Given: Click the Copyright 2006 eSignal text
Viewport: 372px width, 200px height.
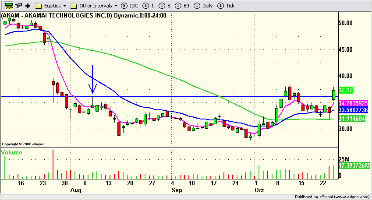Looking at the screenshot, I should (23, 144).
